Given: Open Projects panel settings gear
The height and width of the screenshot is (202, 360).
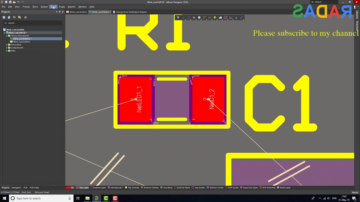Looking at the screenshot, I should 25,17.
